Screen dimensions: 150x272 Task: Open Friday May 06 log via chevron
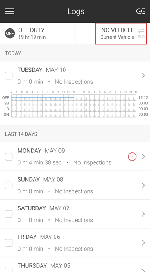[x=143, y=243]
